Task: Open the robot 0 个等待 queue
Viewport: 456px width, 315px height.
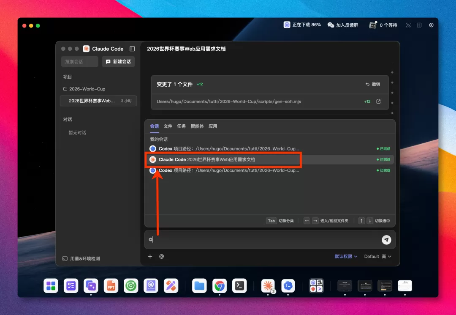Action: point(383,25)
